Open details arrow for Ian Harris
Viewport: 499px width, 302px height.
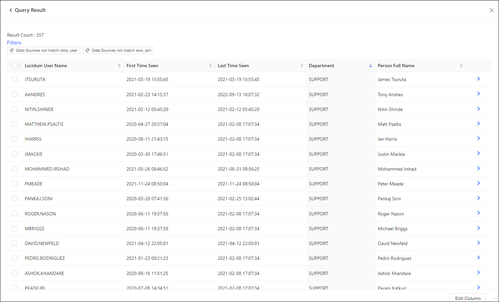click(x=479, y=138)
